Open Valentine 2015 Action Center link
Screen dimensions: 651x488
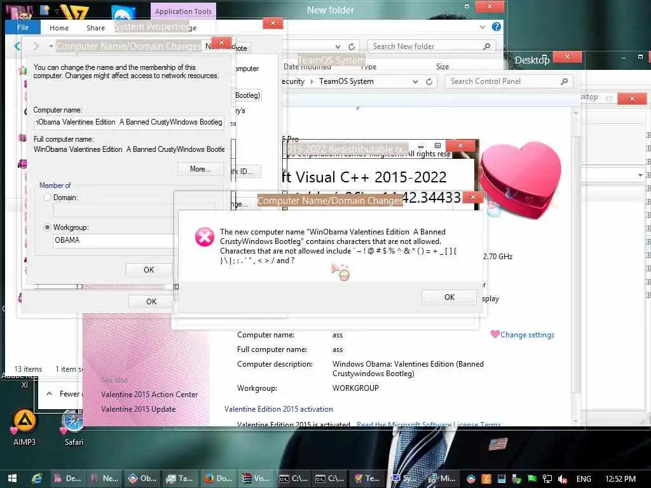click(149, 394)
